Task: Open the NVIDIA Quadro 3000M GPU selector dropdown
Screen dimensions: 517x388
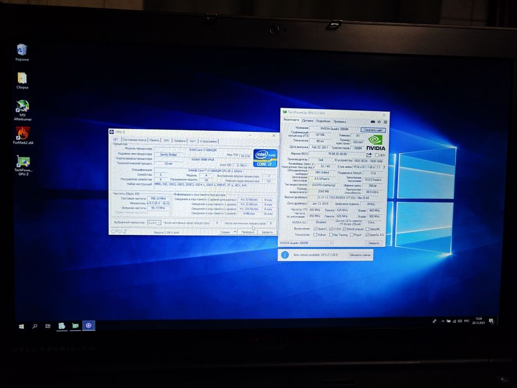Action: pyautogui.click(x=306, y=243)
